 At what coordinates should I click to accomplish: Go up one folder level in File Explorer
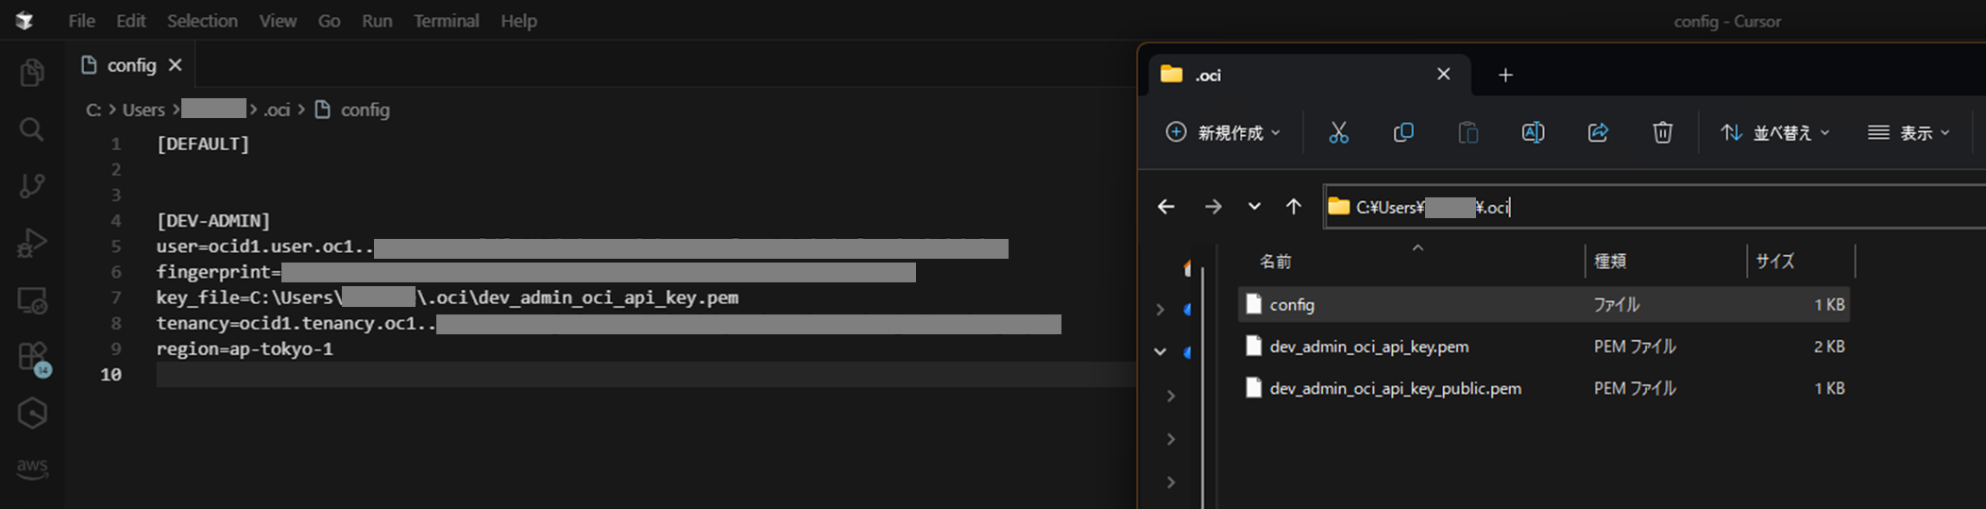[x=1294, y=207]
